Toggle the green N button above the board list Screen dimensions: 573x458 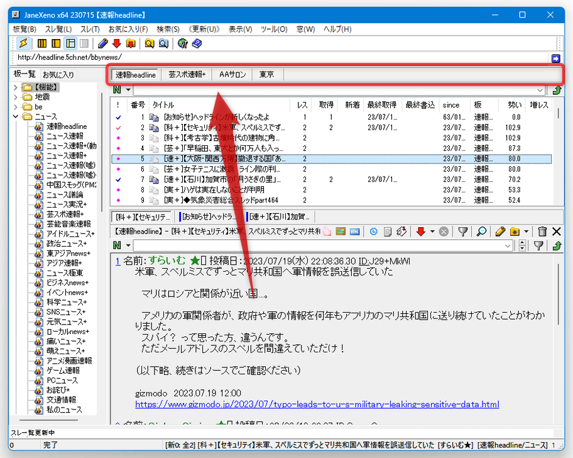pyautogui.click(x=117, y=90)
